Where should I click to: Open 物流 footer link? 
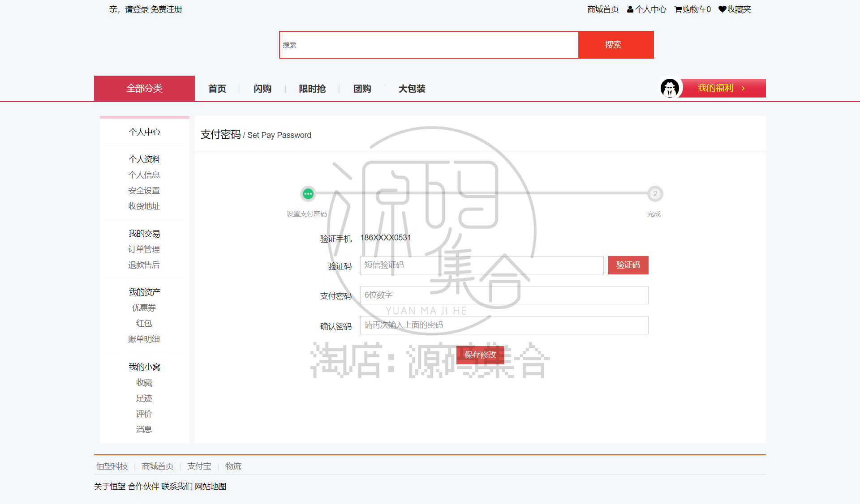pos(233,466)
